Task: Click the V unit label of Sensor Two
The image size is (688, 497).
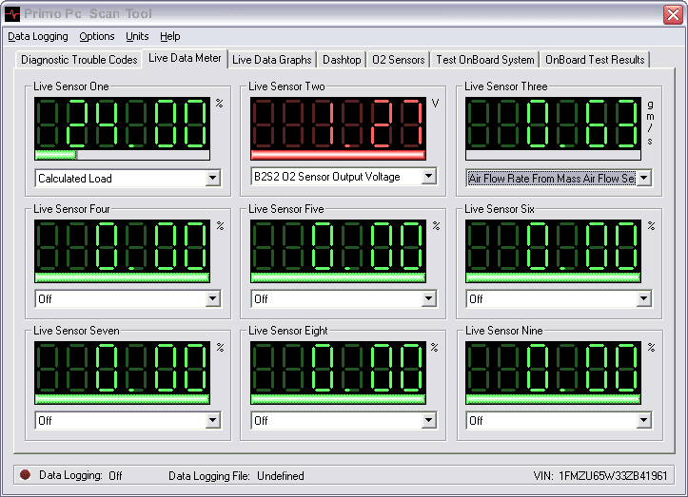Action: 435,104
